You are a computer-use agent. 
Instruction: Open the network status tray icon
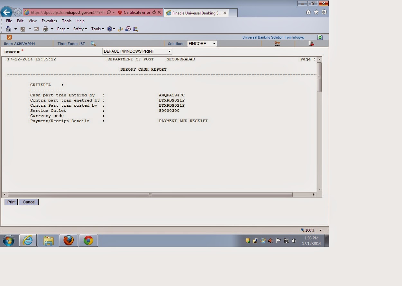286,240
